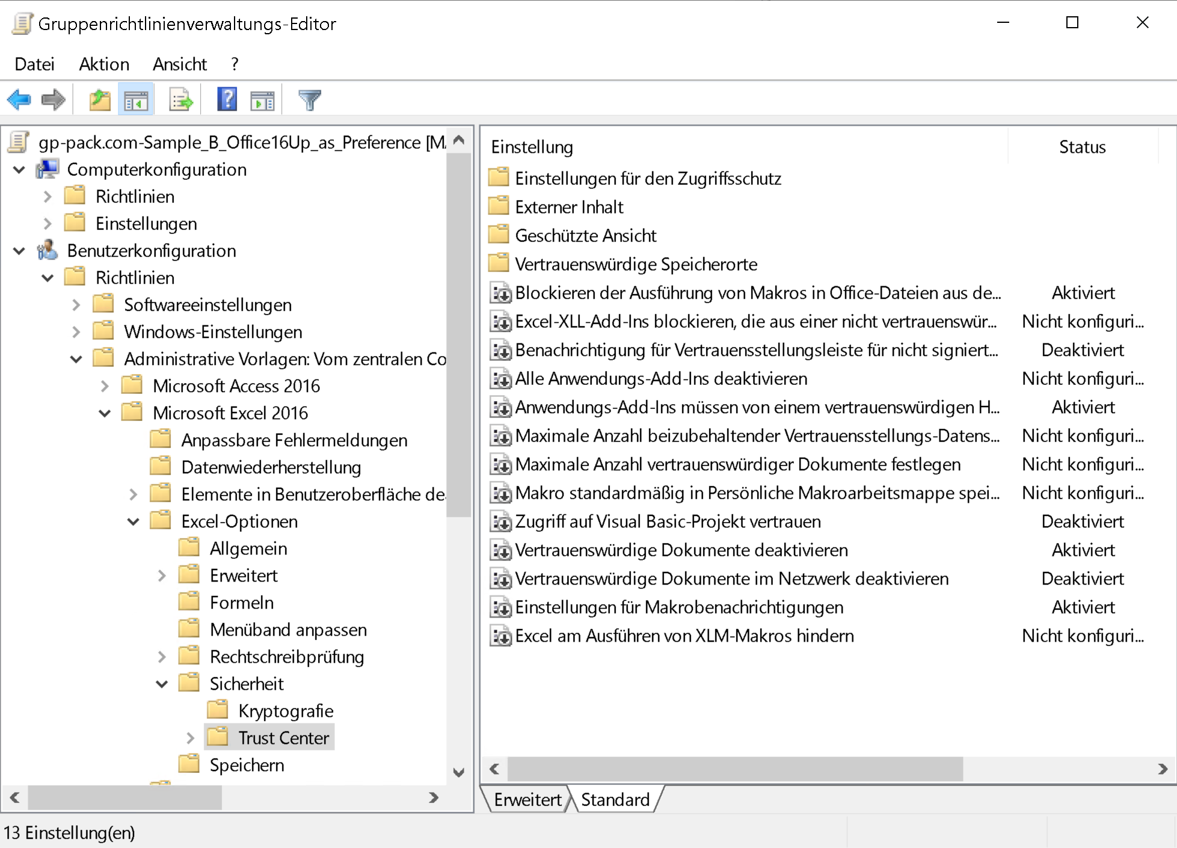Click the Export list toolbar icon
The height and width of the screenshot is (848, 1177).
click(180, 100)
